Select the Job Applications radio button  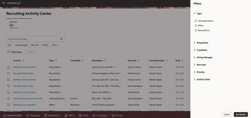[196, 21]
